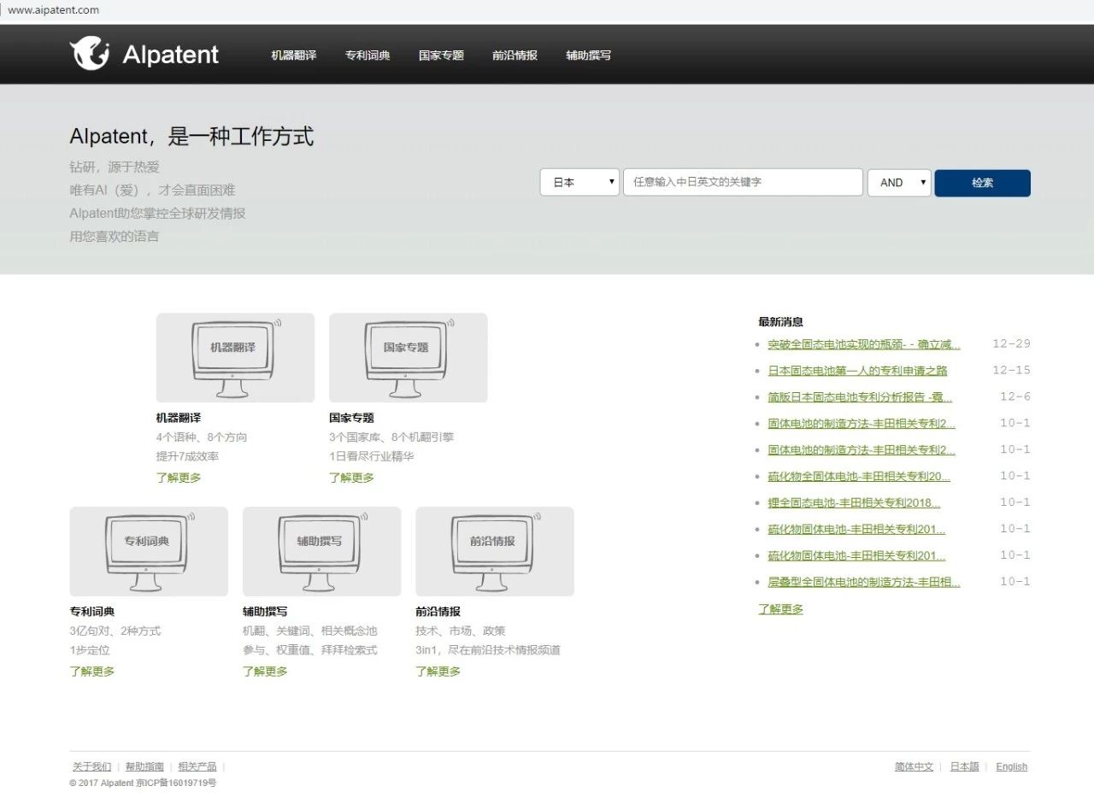Viewport: 1094px width, 798px height.
Task: Click the AIpatent wordmark text in header
Action: [171, 56]
